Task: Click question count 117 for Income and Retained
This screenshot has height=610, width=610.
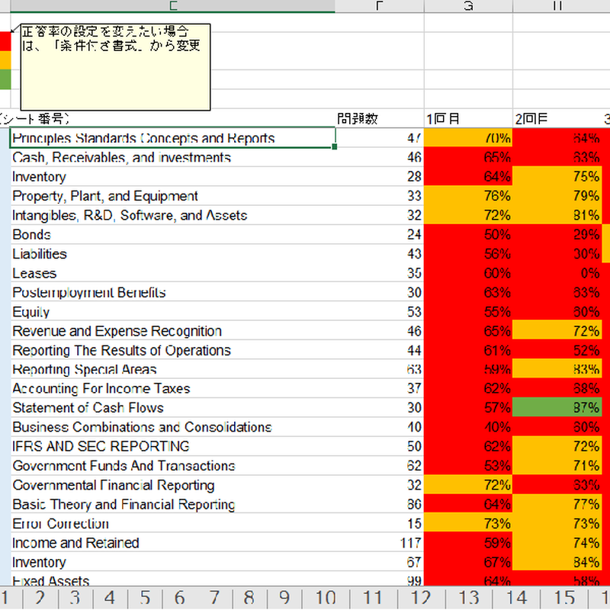Action: (x=379, y=543)
